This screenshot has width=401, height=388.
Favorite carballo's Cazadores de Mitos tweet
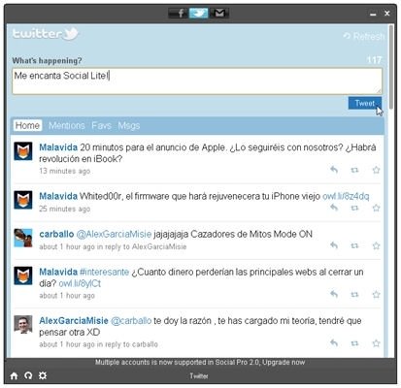(376, 246)
